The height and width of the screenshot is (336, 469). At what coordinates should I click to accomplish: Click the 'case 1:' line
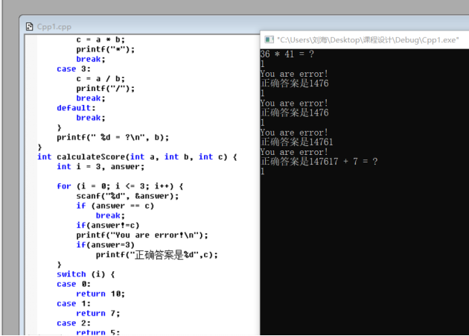point(74,304)
